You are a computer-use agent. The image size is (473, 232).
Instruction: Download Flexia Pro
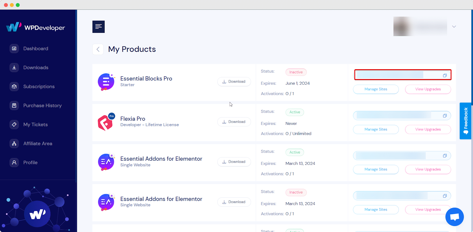pos(234,122)
